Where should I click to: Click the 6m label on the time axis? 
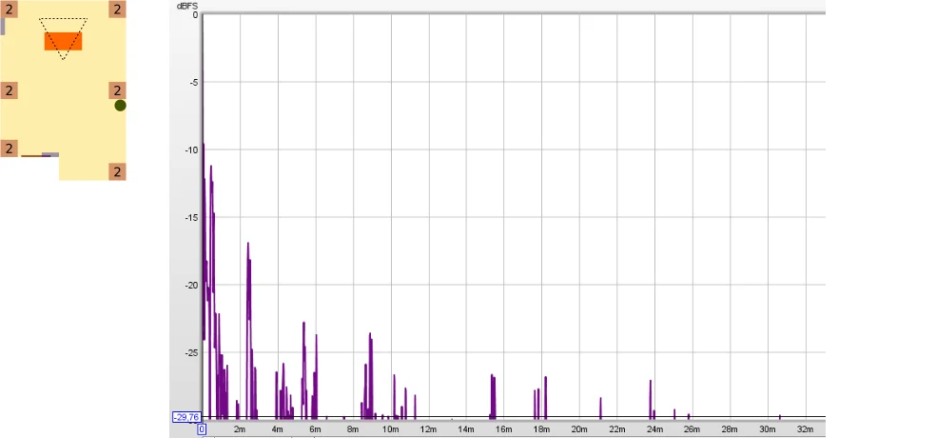(x=315, y=429)
